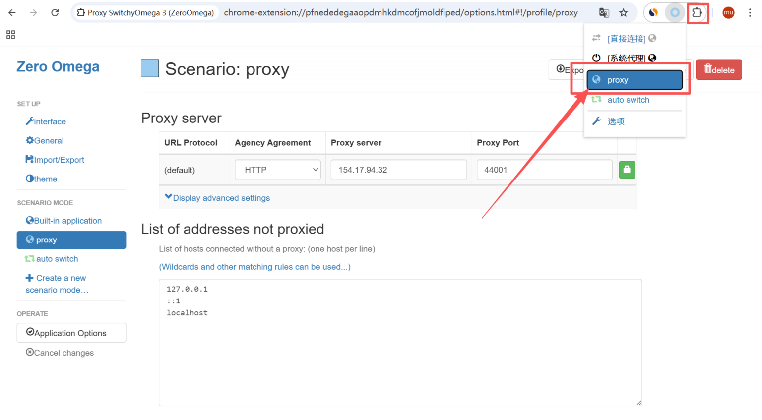Image resolution: width=762 pixels, height=420 pixels.
Task: Open Chrome's three-dot menu
Action: click(750, 13)
